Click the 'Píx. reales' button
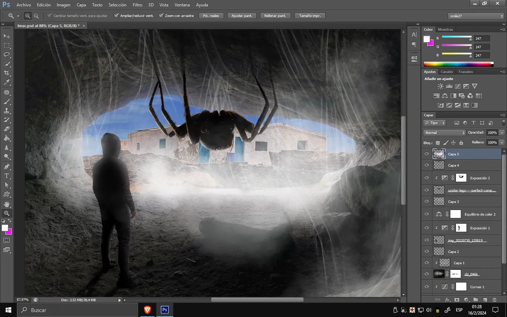This screenshot has width=507, height=317. [211, 16]
